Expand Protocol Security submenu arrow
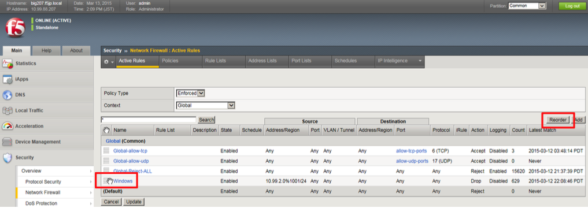588x208 pixels. [x=91, y=182]
